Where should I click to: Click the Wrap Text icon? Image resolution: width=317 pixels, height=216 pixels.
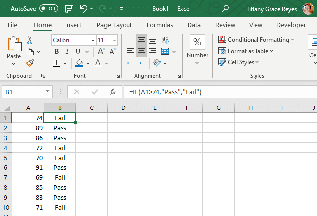coord(165,40)
